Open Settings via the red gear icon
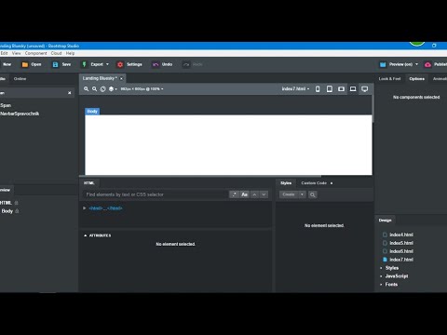 (120, 64)
